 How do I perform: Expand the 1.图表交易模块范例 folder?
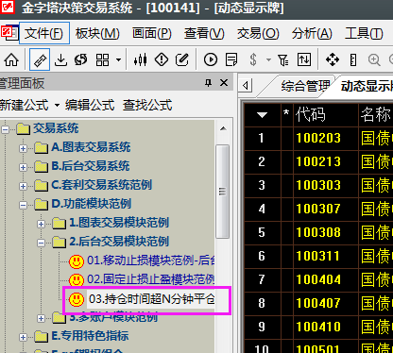41,224
